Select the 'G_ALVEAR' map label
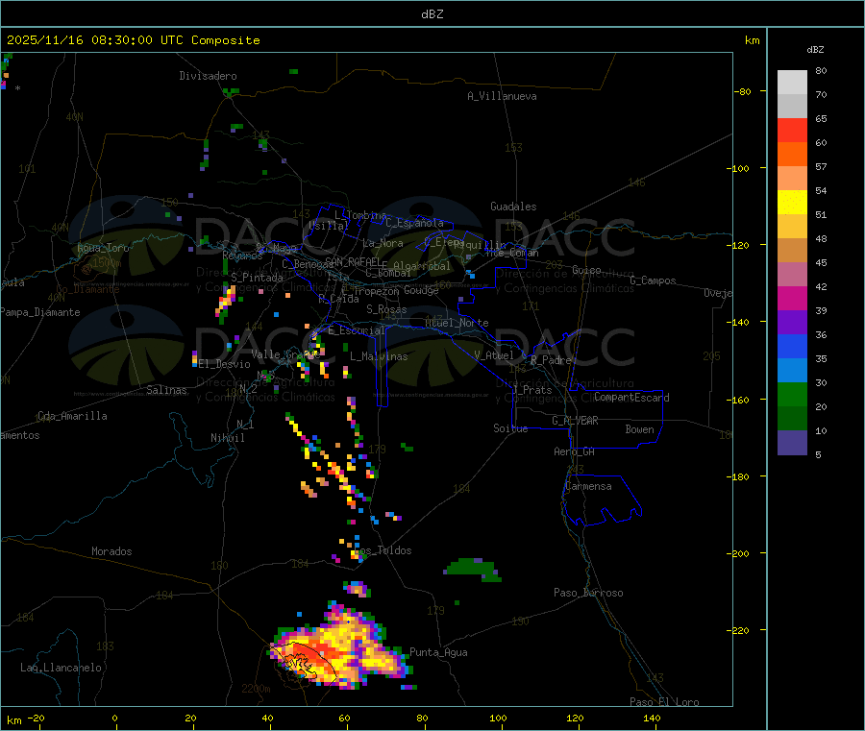Screen dimensions: 865x731 [576, 421]
